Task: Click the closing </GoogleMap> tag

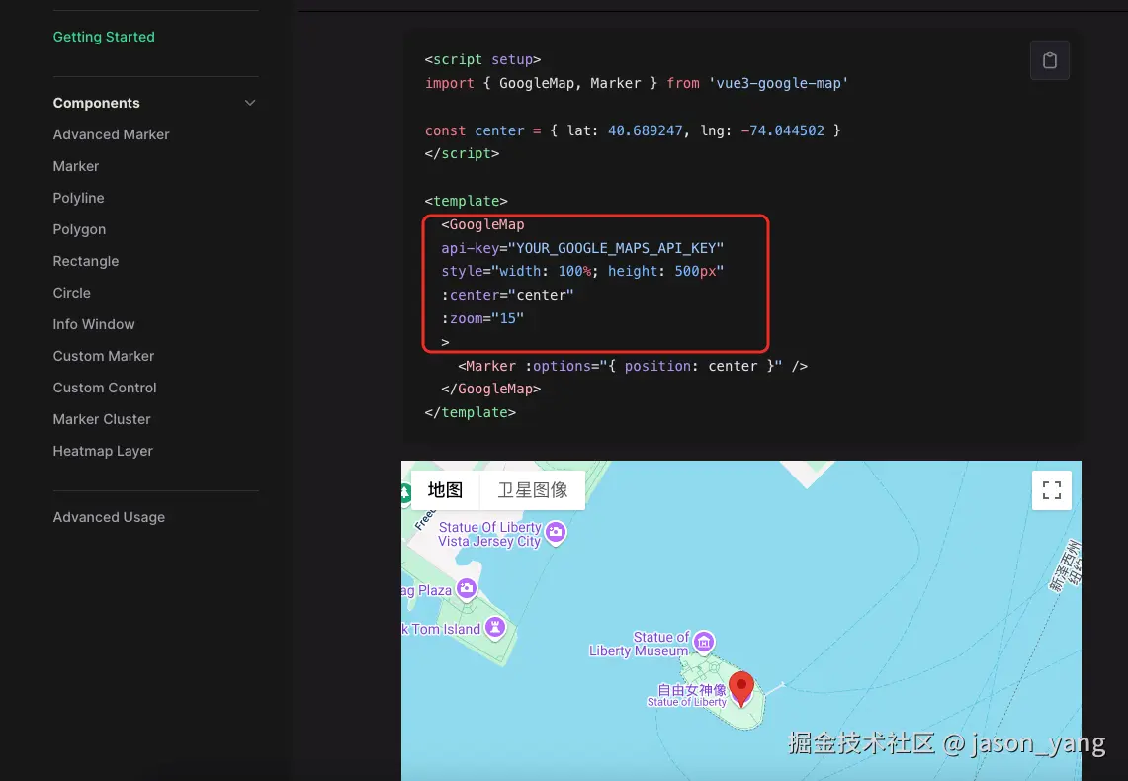Action: click(x=490, y=390)
